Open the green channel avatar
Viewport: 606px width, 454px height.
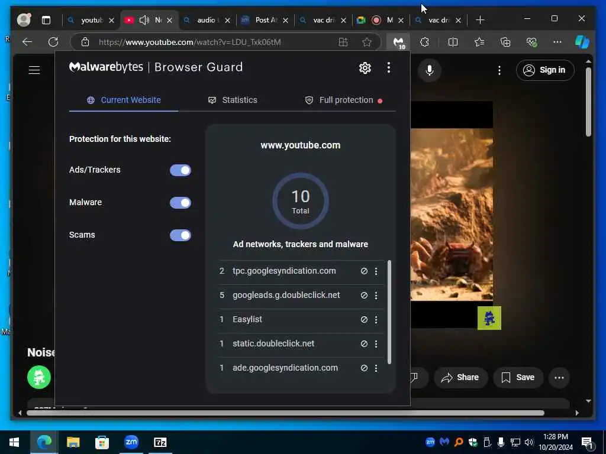point(39,377)
